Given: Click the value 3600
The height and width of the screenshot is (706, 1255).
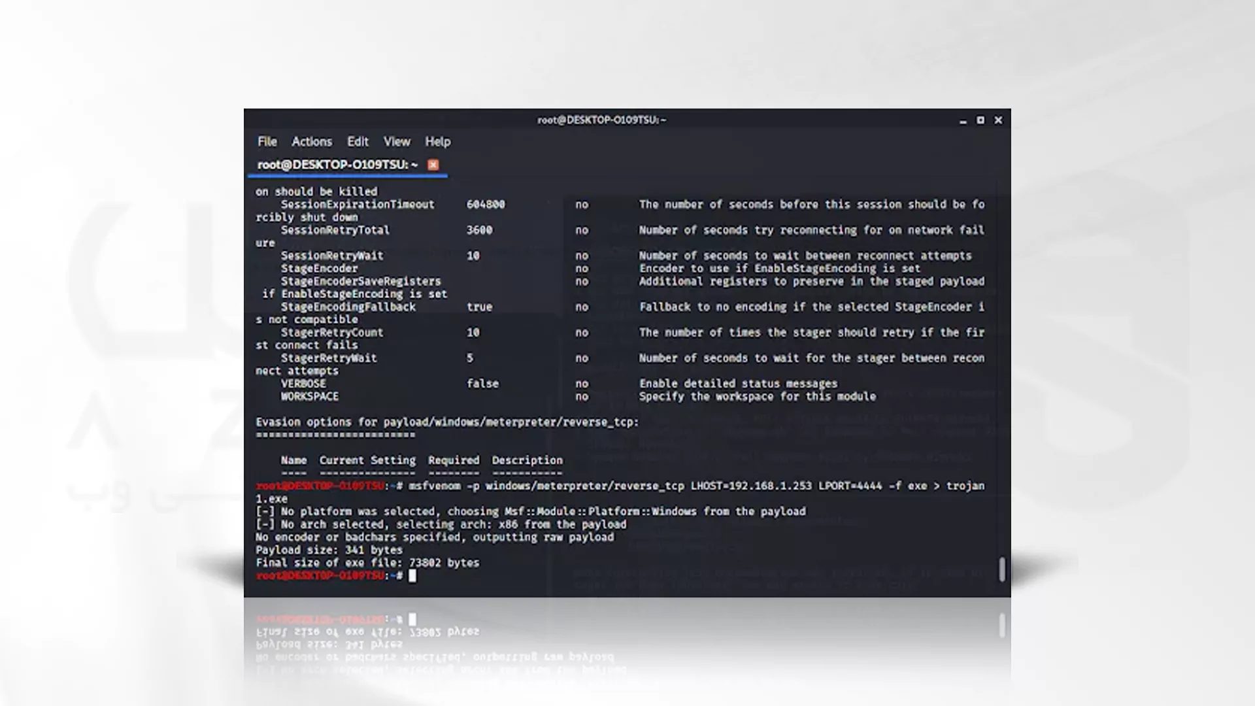Looking at the screenshot, I should pos(479,230).
